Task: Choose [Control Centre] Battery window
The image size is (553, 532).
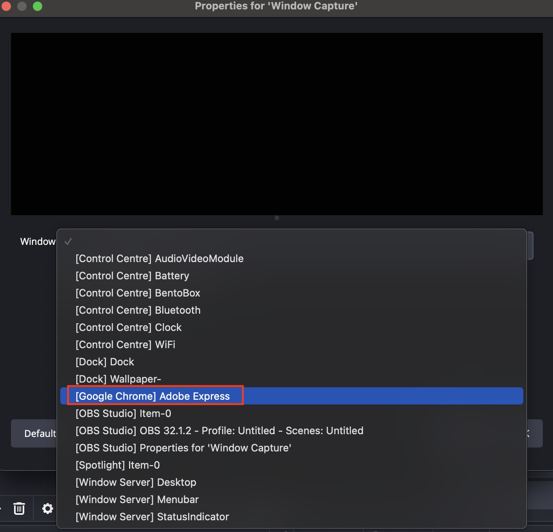Action: (292, 276)
